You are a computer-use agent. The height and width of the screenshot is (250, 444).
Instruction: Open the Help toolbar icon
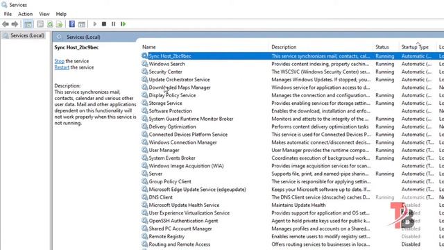pos(72,24)
